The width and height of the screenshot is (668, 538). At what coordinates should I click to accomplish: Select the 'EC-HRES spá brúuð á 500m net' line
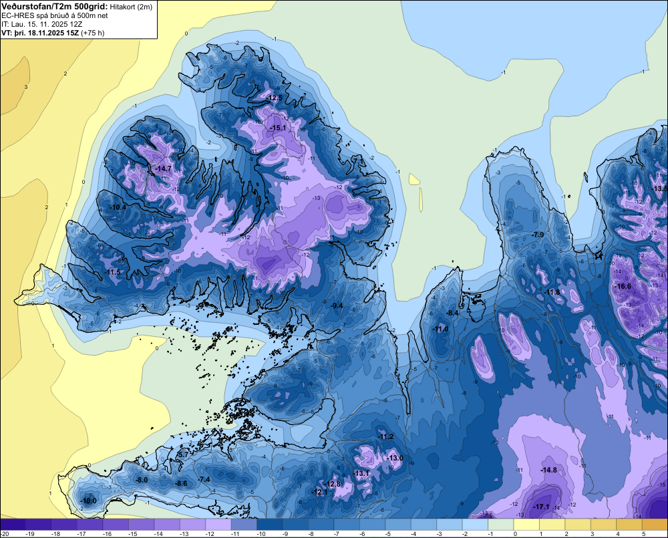(55, 15)
